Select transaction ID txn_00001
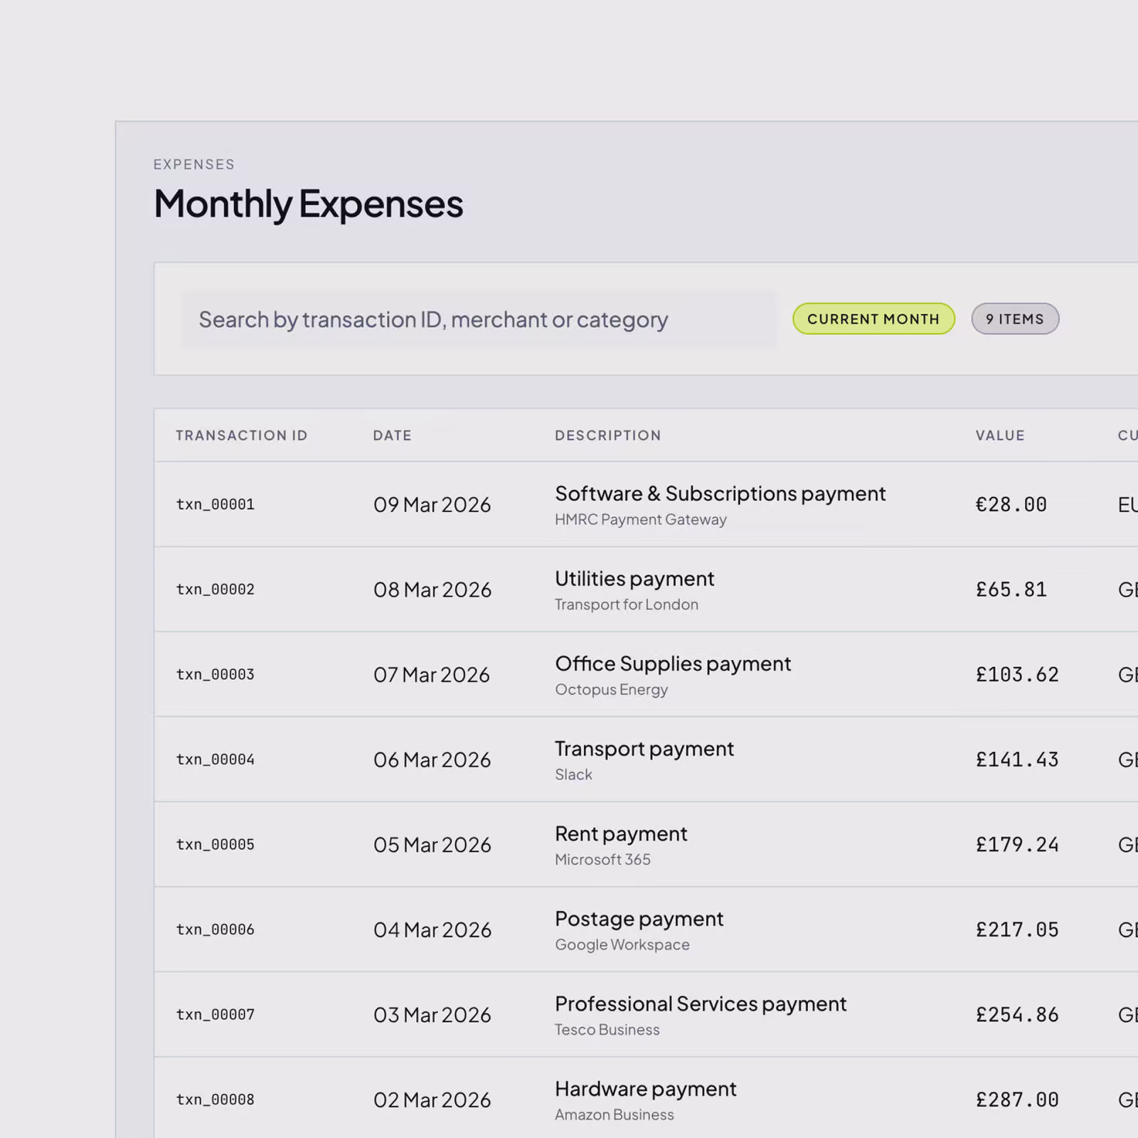This screenshot has height=1138, width=1138. pos(216,504)
